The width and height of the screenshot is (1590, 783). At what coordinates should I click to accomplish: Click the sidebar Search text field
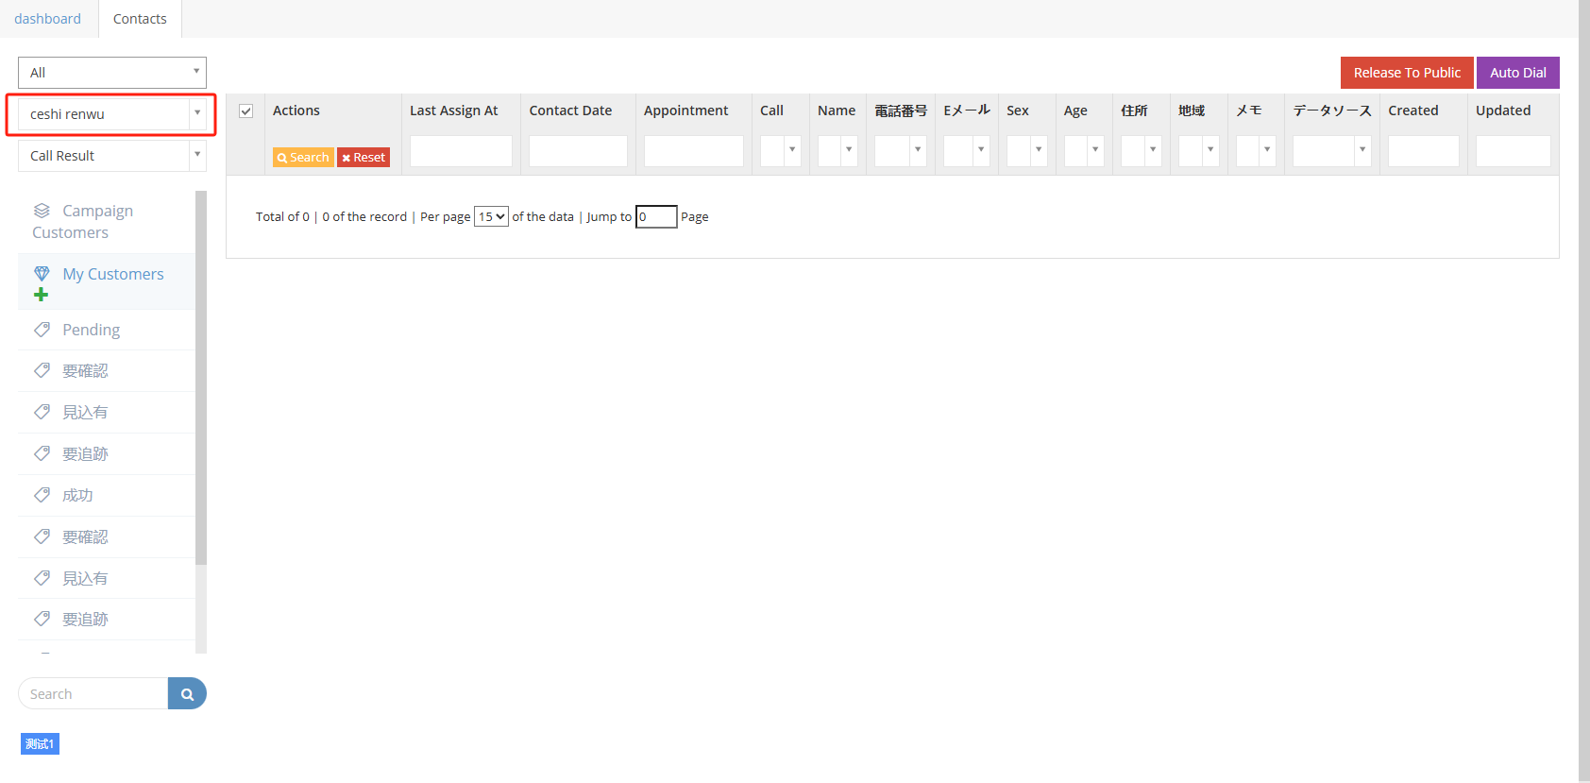[93, 694]
